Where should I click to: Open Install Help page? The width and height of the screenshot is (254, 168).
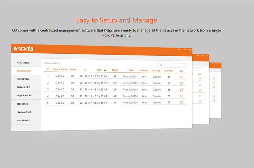(x=23, y=120)
